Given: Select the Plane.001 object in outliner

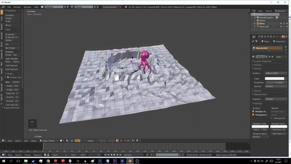Looking at the screenshot, I should point(264,26).
